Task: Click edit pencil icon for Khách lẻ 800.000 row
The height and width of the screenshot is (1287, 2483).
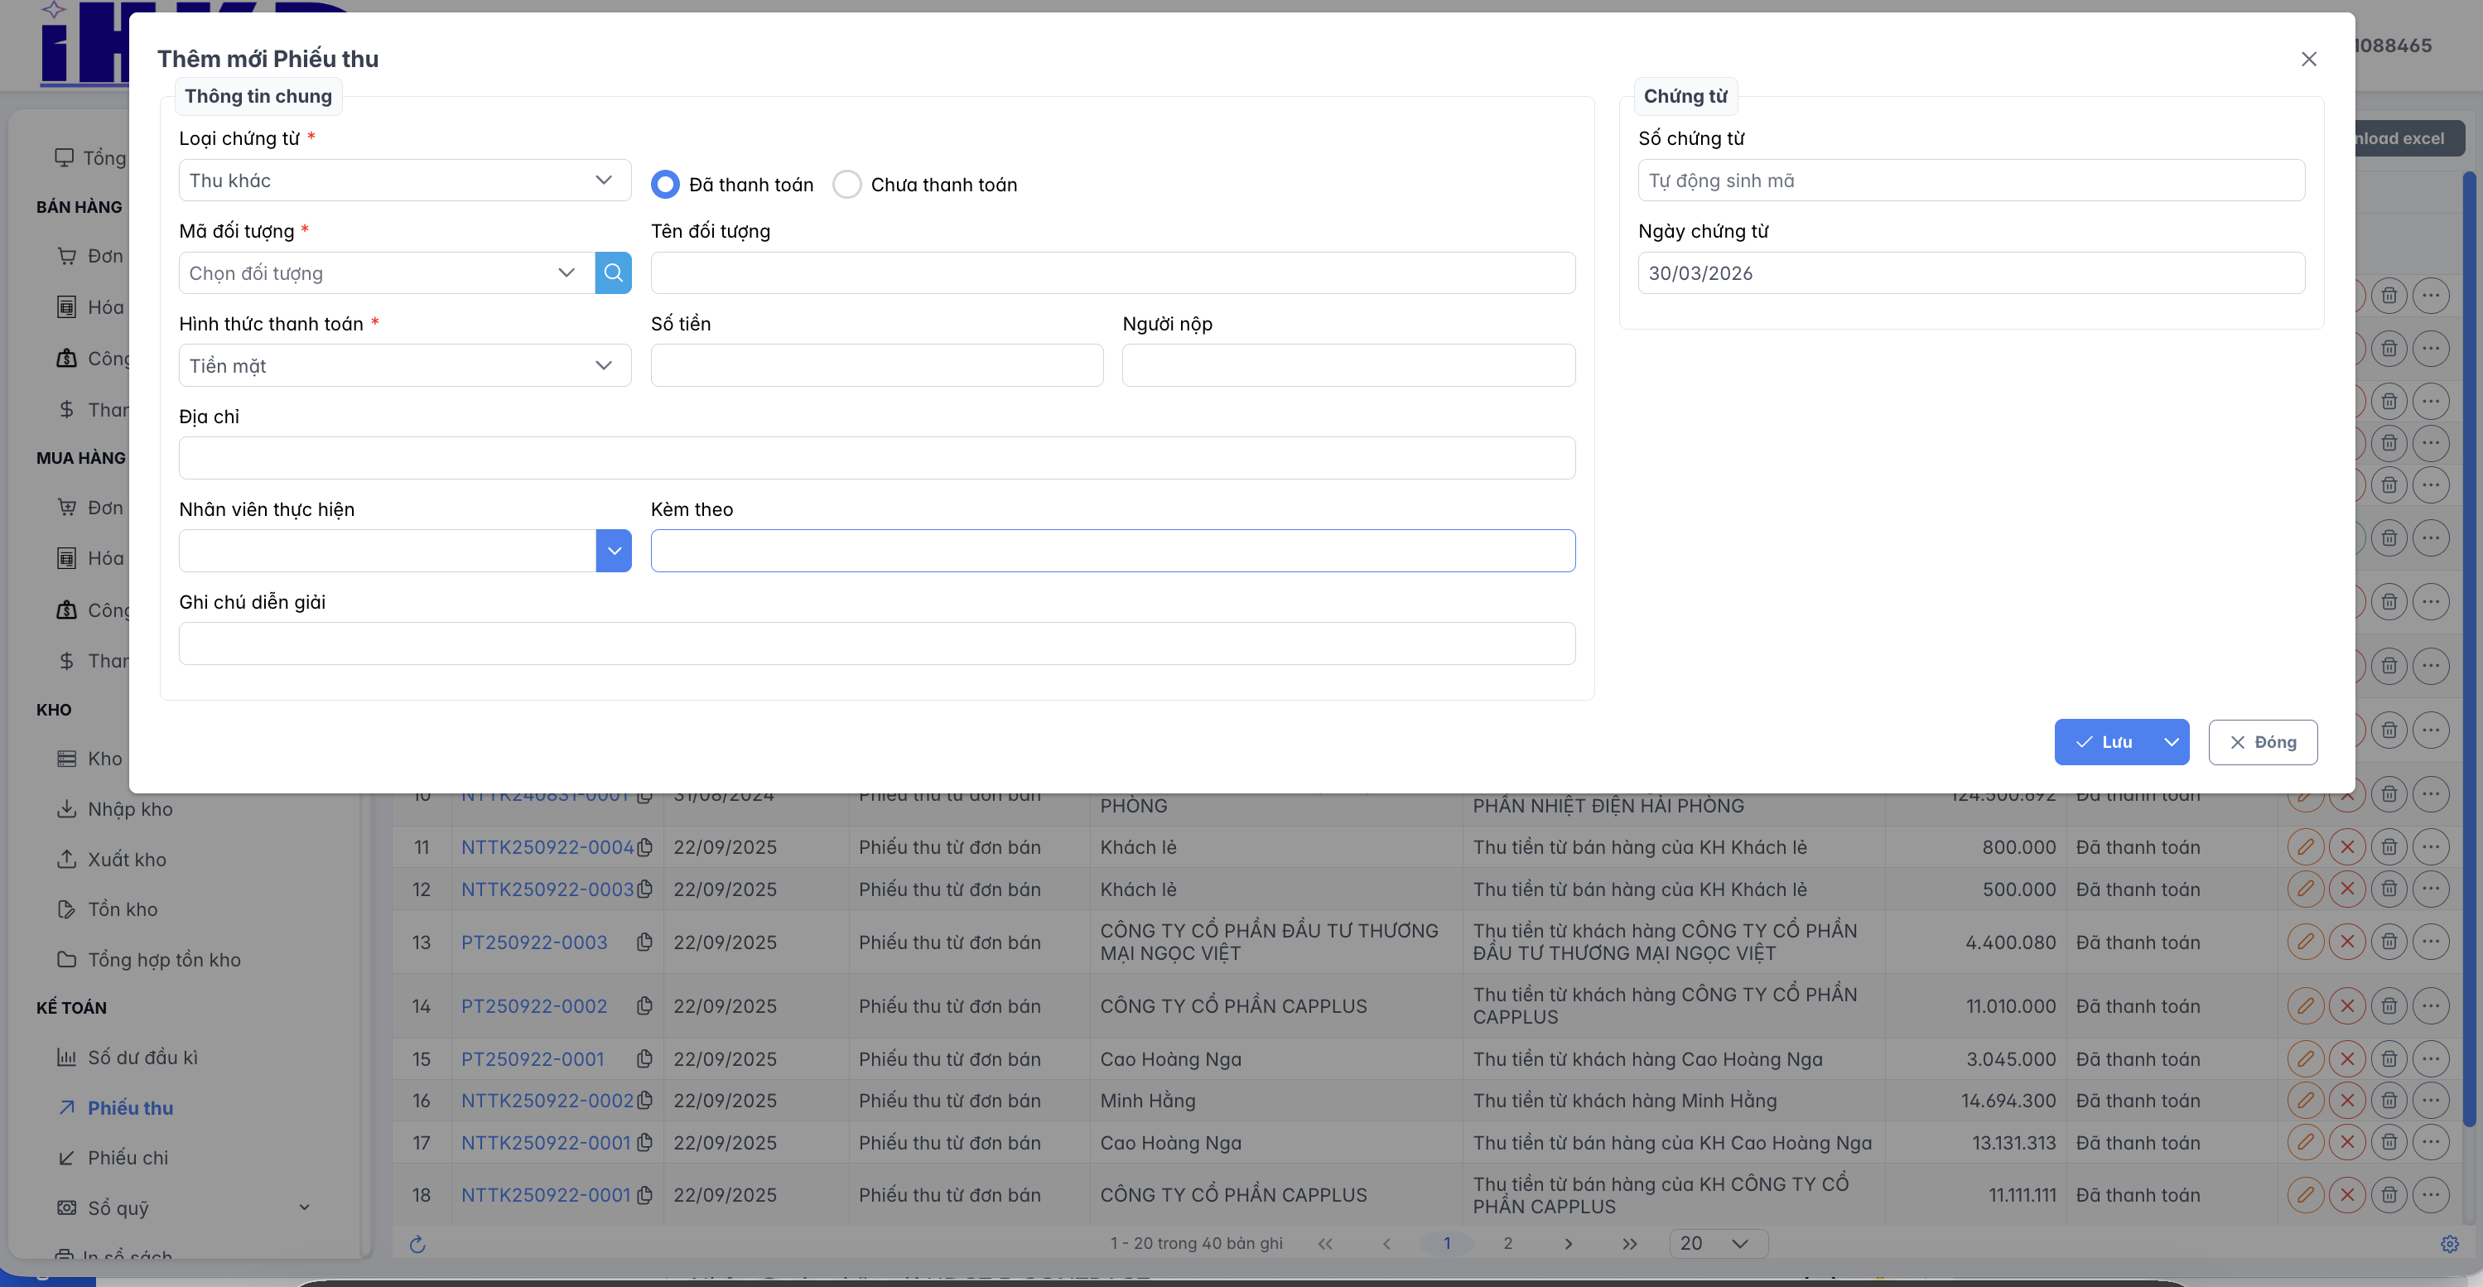Action: 2305,846
